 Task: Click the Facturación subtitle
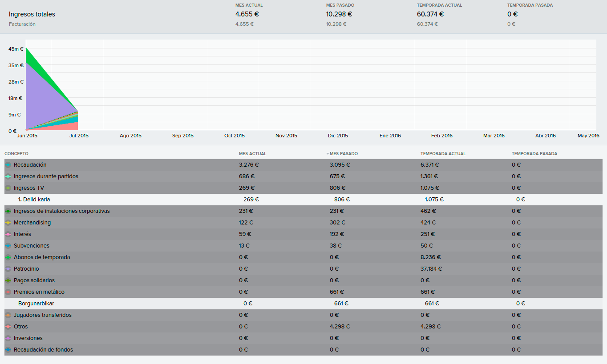click(22, 24)
